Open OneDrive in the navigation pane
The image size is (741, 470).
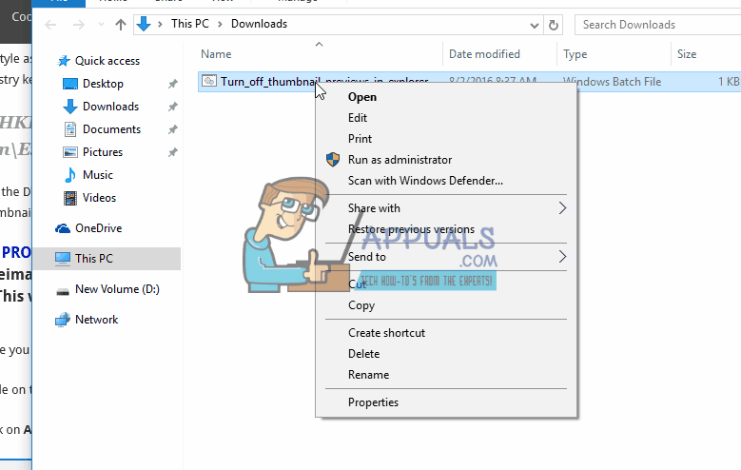pos(98,228)
